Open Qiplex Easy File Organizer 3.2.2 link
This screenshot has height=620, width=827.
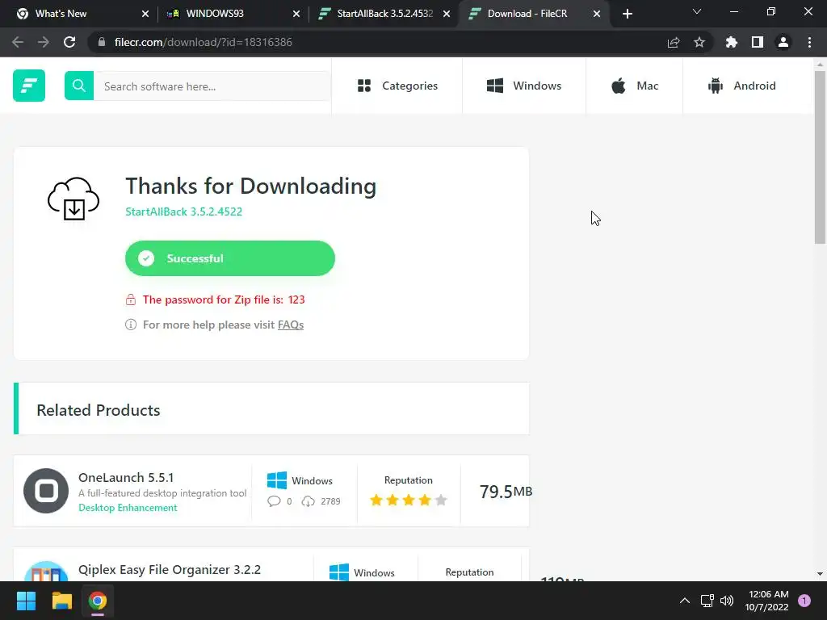click(x=170, y=569)
